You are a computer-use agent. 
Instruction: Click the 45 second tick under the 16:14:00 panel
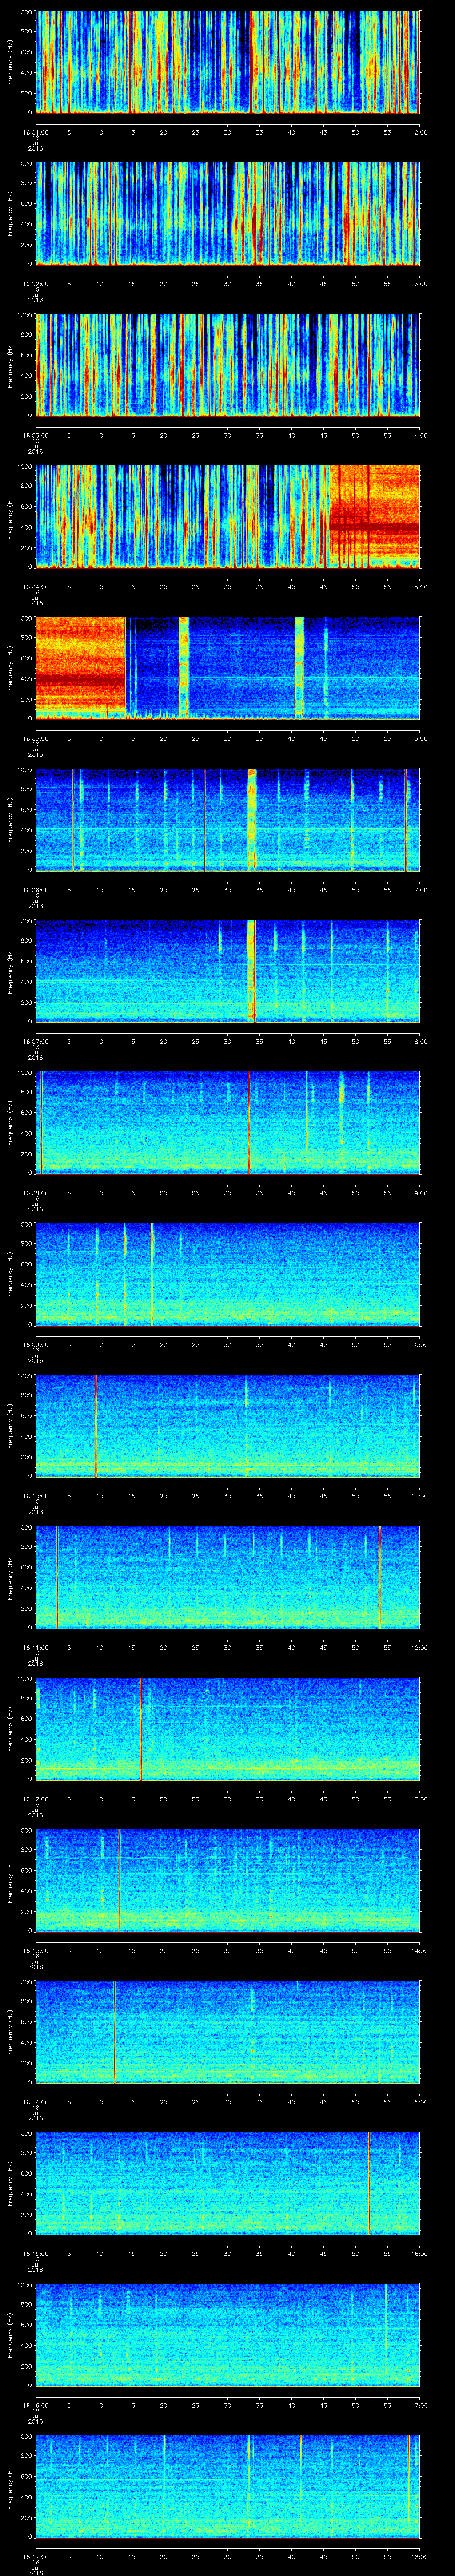coord(324,2102)
